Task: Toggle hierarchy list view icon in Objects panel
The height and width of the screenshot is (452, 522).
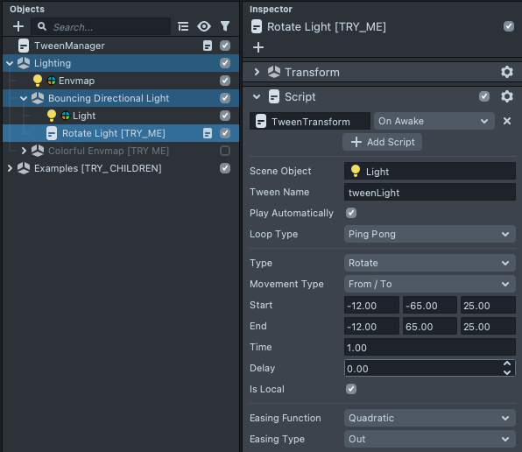Action: pos(183,26)
